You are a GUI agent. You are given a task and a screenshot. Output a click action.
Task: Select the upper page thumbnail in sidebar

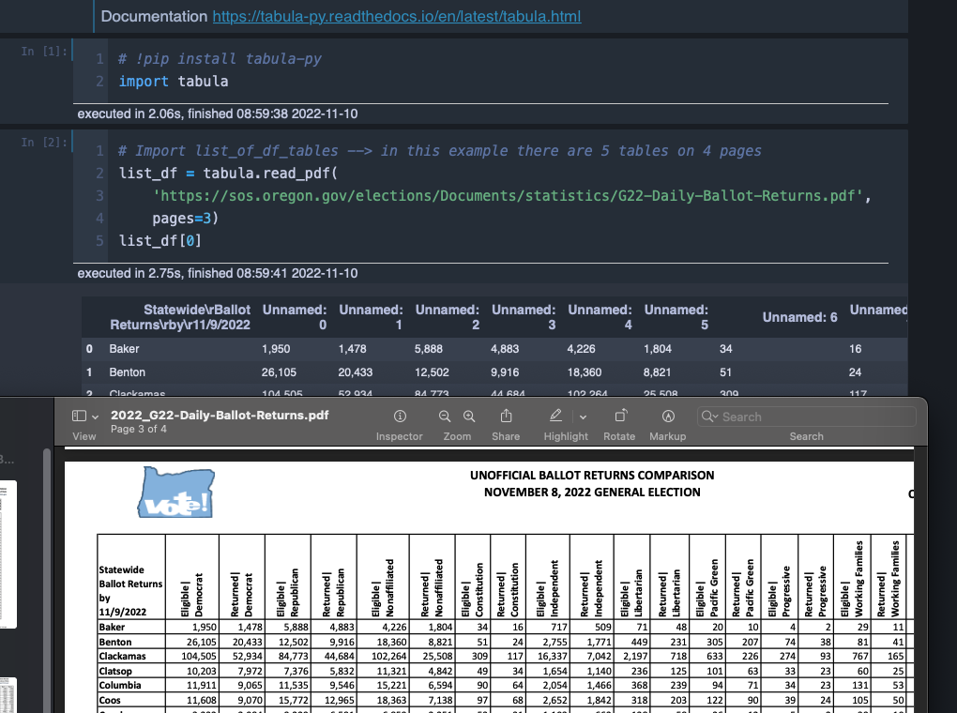pos(8,554)
